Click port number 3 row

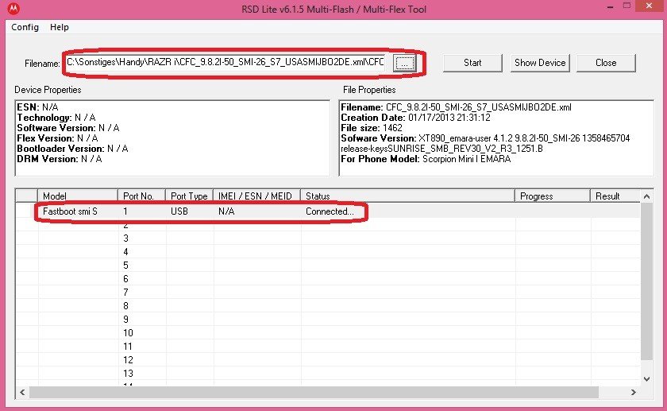pos(327,238)
